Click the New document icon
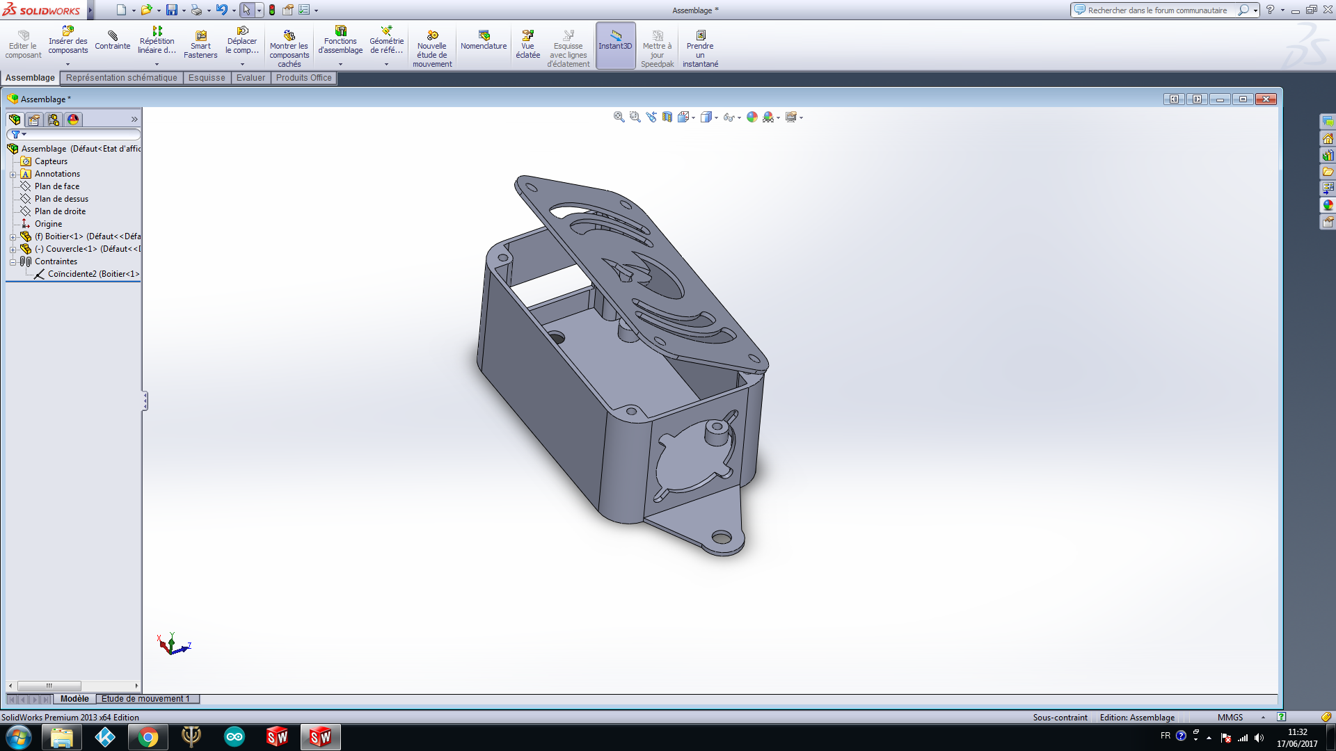Image resolution: width=1336 pixels, height=751 pixels. [x=121, y=10]
